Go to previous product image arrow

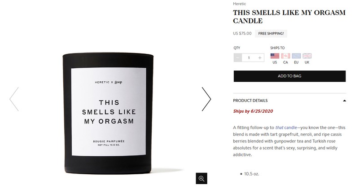coord(14,99)
